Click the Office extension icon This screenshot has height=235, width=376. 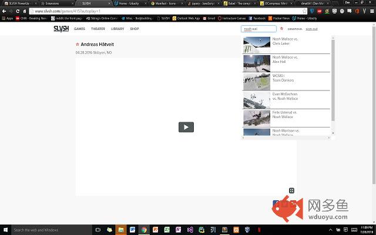click(357, 11)
